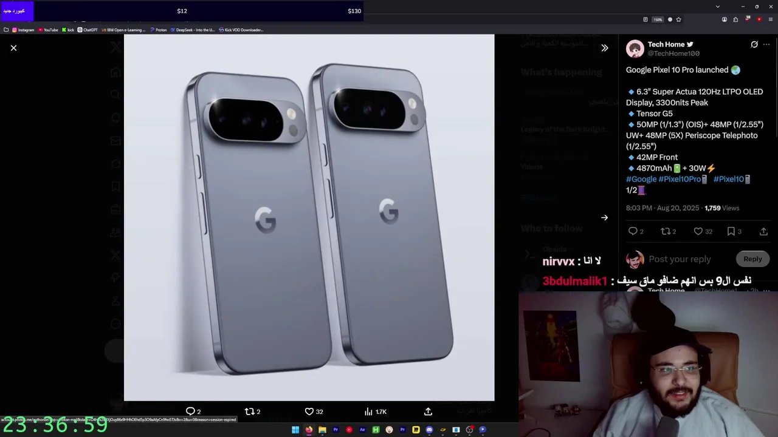Open the #Pixel10Pro hashtag link
The image size is (778, 437).
(x=683, y=179)
